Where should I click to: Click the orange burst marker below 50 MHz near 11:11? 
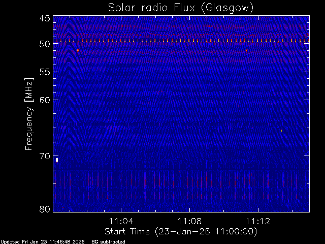click(246, 50)
